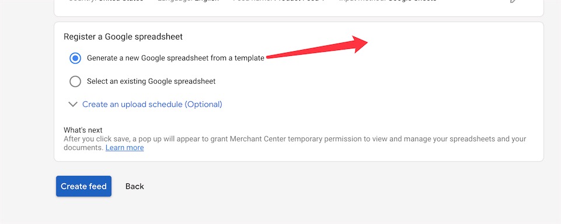Viewport: 561px width, 224px height.
Task: Click the Register a Google spreadsheet heading
Action: click(x=123, y=37)
